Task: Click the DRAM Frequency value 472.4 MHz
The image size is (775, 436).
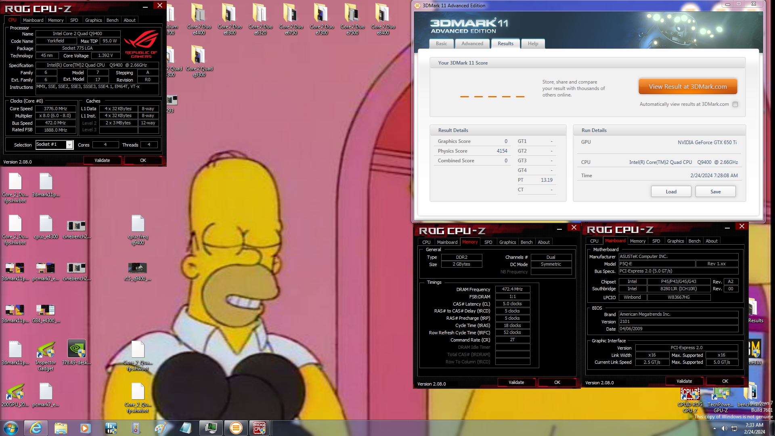Action: pos(512,289)
